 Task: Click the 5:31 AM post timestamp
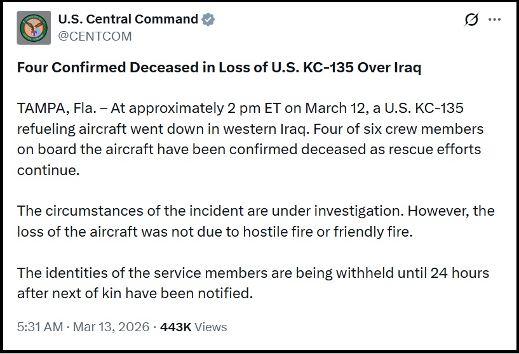[39, 327]
